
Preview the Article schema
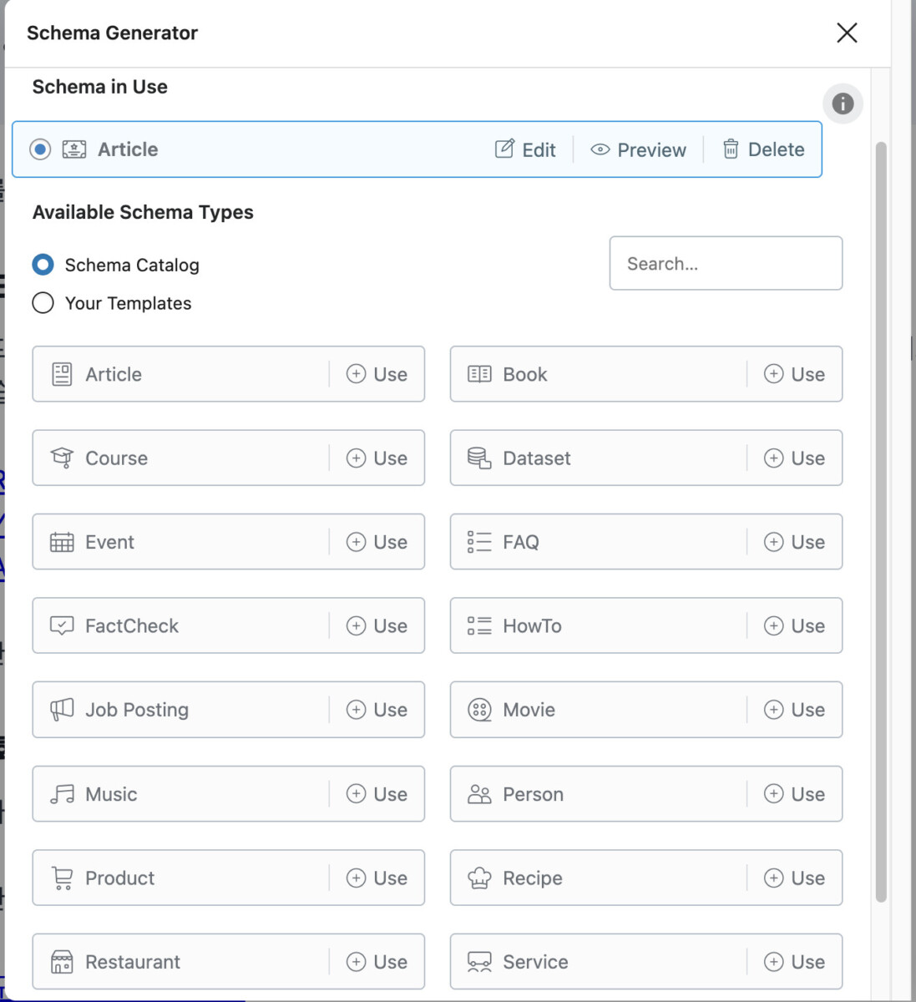click(638, 149)
